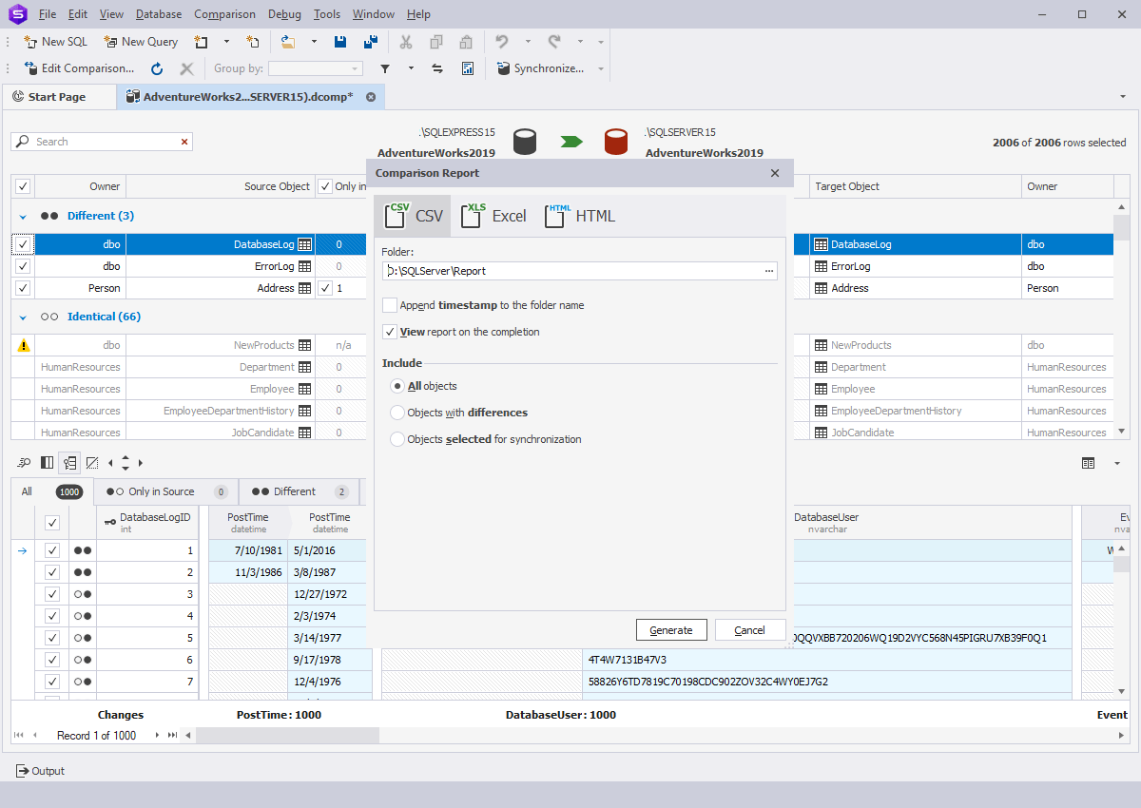Viewport: 1141px width, 808px height.
Task: Collapse the Identical (66) group
Action: (23, 317)
